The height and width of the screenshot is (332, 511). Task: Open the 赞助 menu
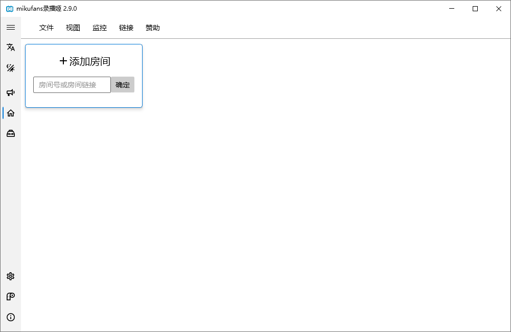coord(152,28)
